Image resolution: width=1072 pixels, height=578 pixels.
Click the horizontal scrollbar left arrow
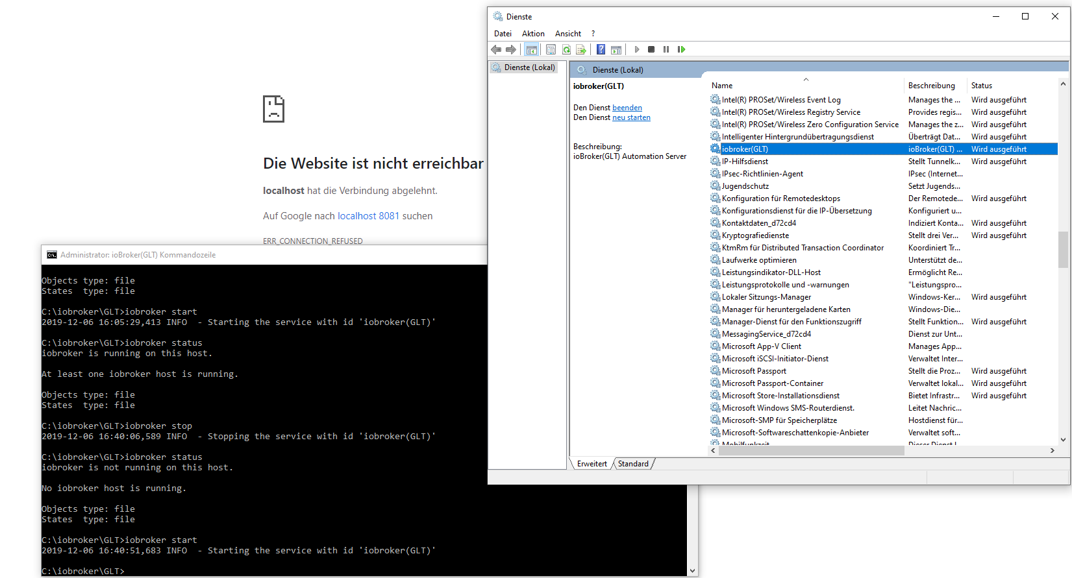[714, 450]
